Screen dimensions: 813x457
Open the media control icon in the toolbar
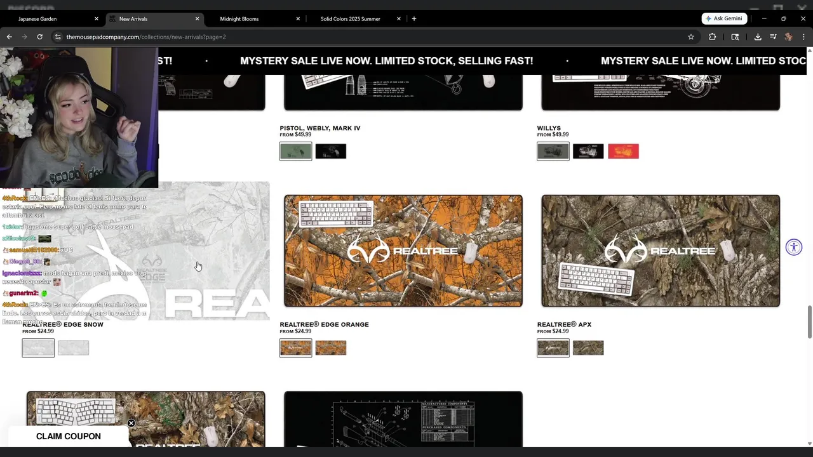pyautogui.click(x=773, y=37)
